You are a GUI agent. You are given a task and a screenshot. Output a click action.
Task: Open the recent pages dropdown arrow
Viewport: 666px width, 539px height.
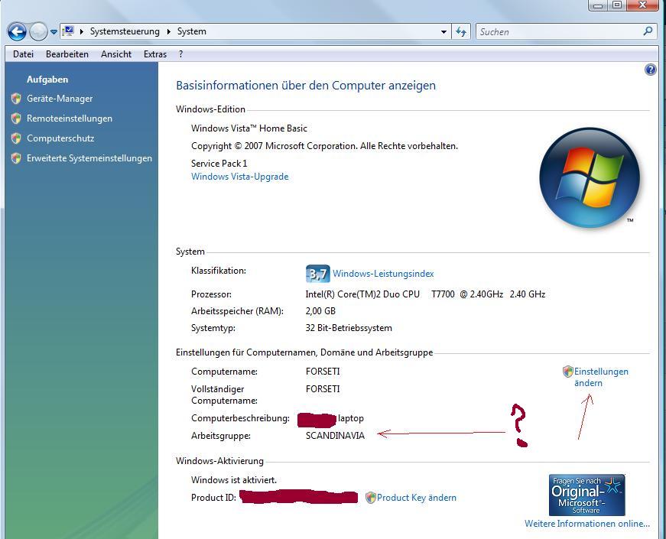click(x=54, y=32)
